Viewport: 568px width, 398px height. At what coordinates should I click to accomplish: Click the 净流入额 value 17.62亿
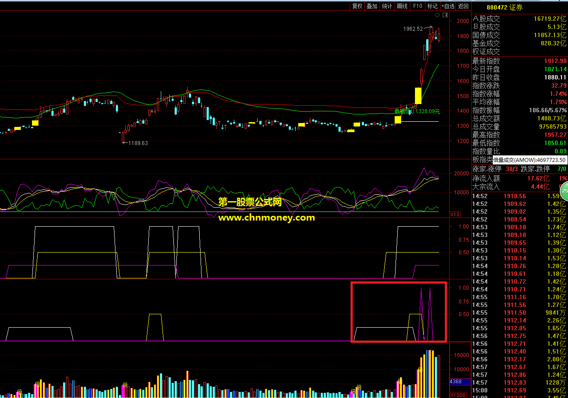coord(538,178)
